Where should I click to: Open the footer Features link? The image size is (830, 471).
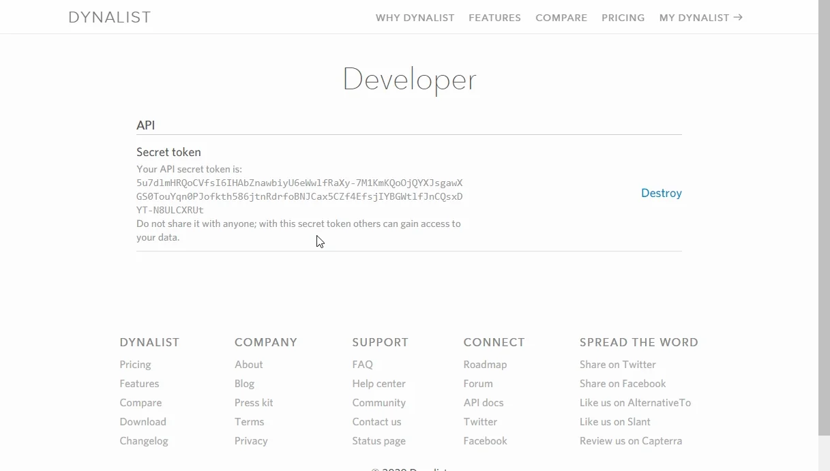139,384
